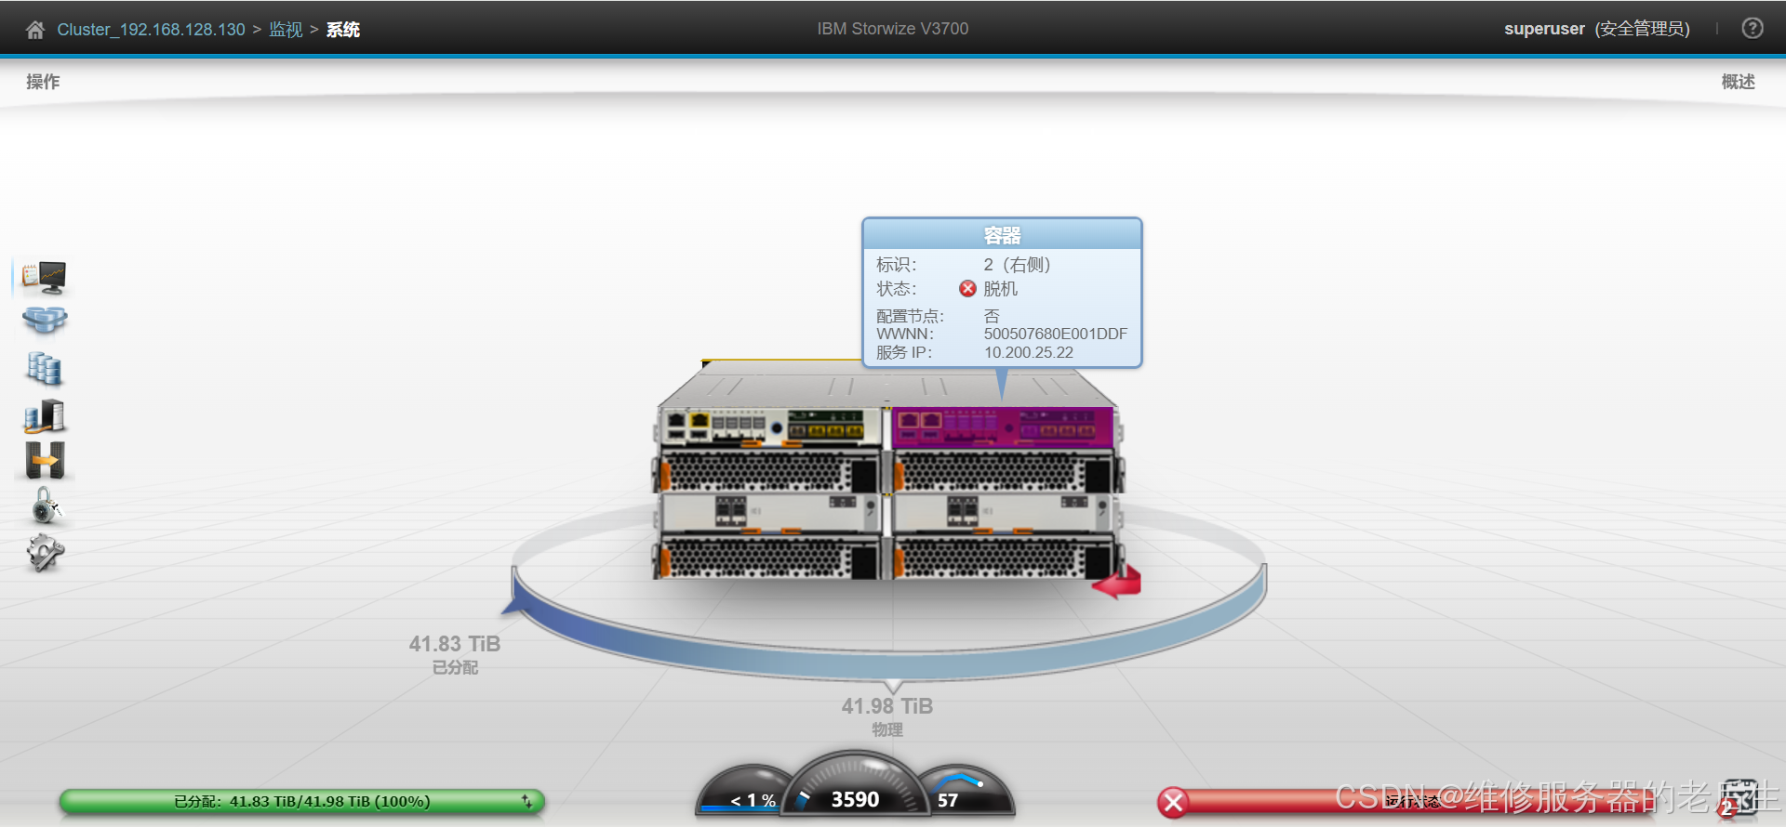Go to the home page via the house icon
This screenshot has height=827, width=1786.
click(x=35, y=30)
